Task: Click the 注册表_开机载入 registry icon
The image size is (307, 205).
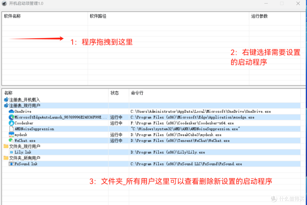Action: pos(6,100)
